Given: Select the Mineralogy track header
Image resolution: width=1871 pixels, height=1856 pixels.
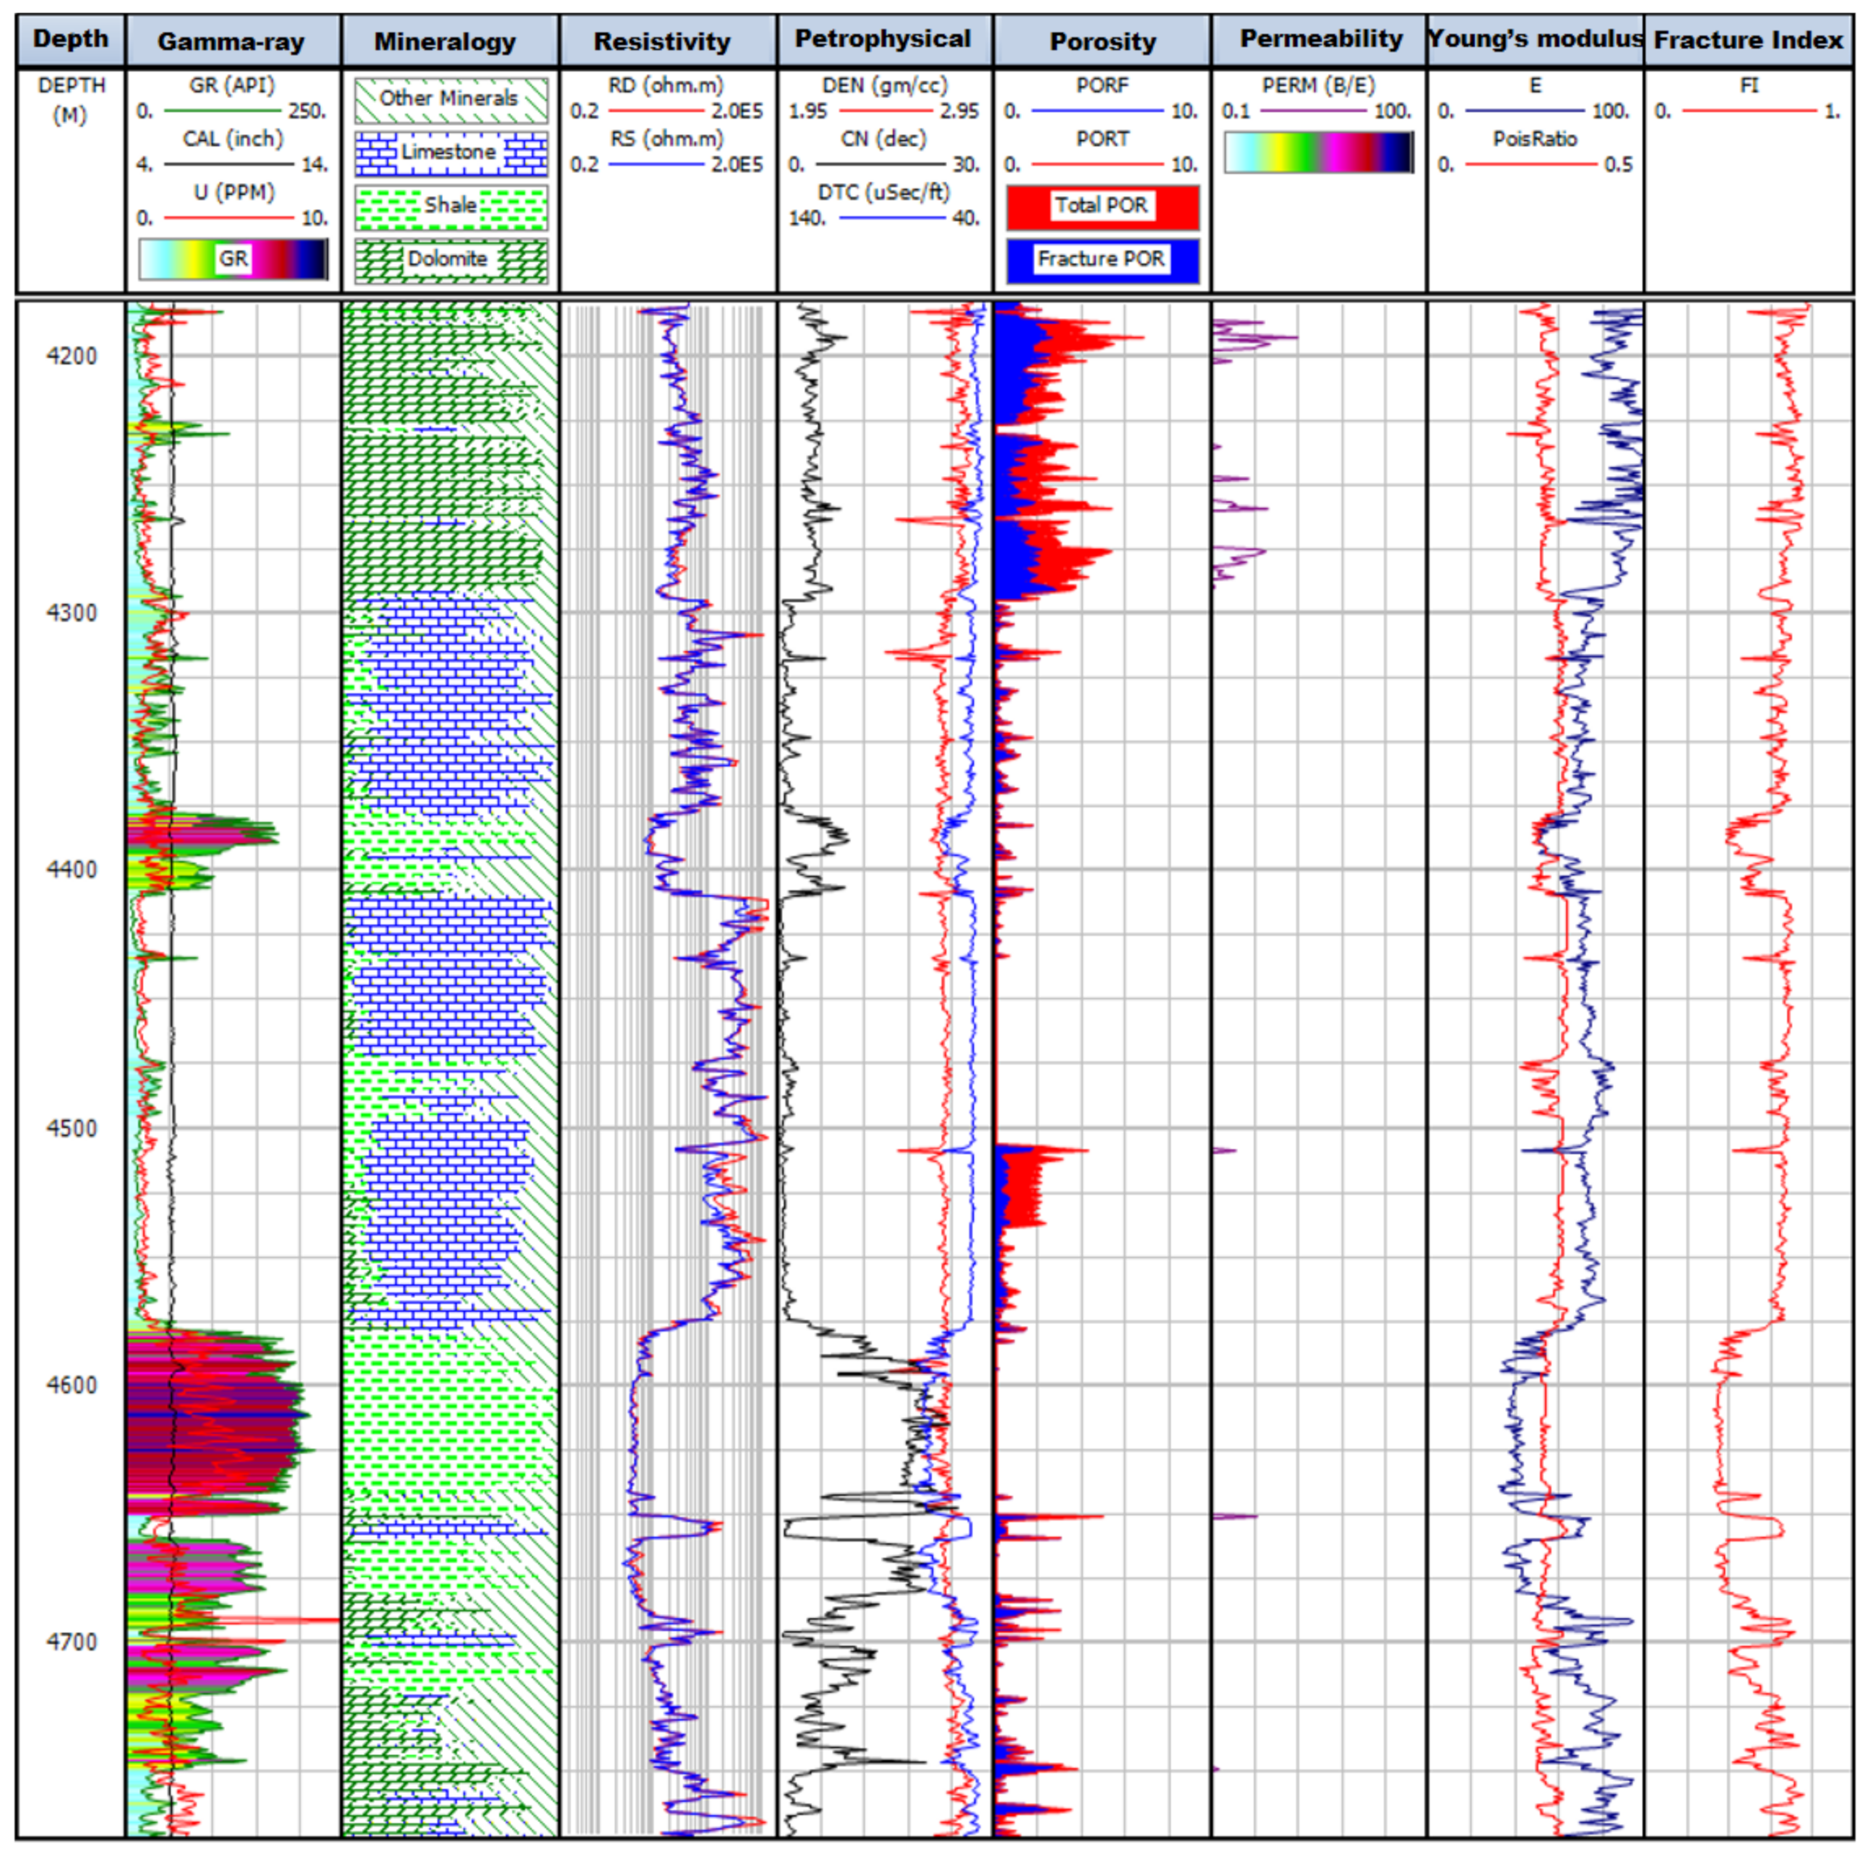Looking at the screenshot, I should [x=445, y=40].
